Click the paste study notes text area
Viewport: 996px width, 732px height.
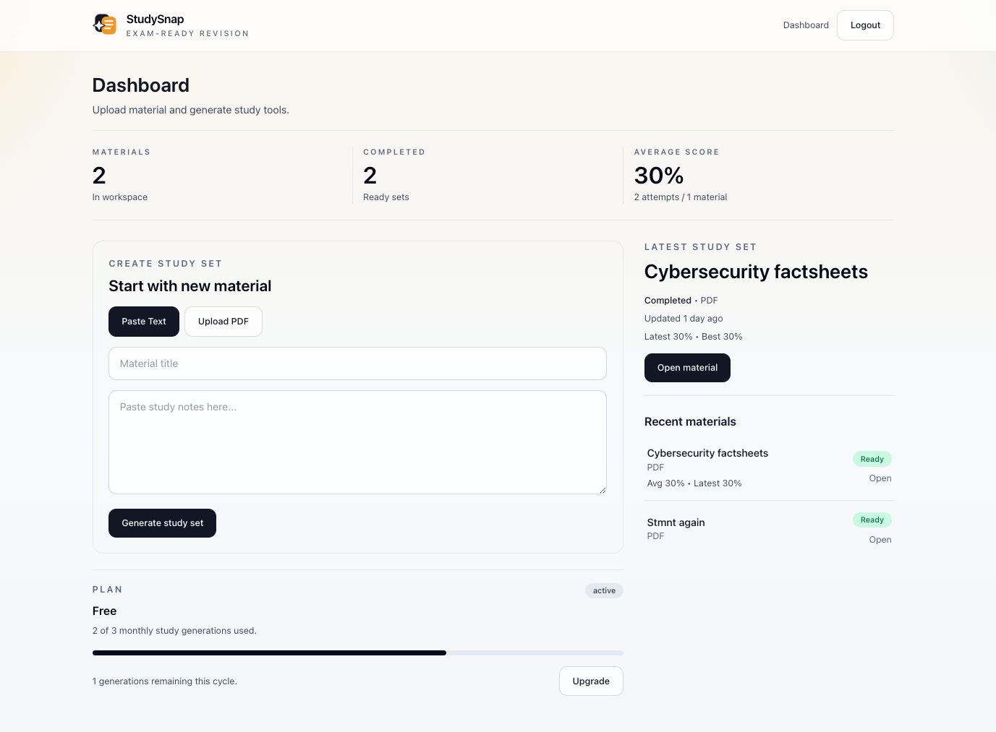pos(357,442)
